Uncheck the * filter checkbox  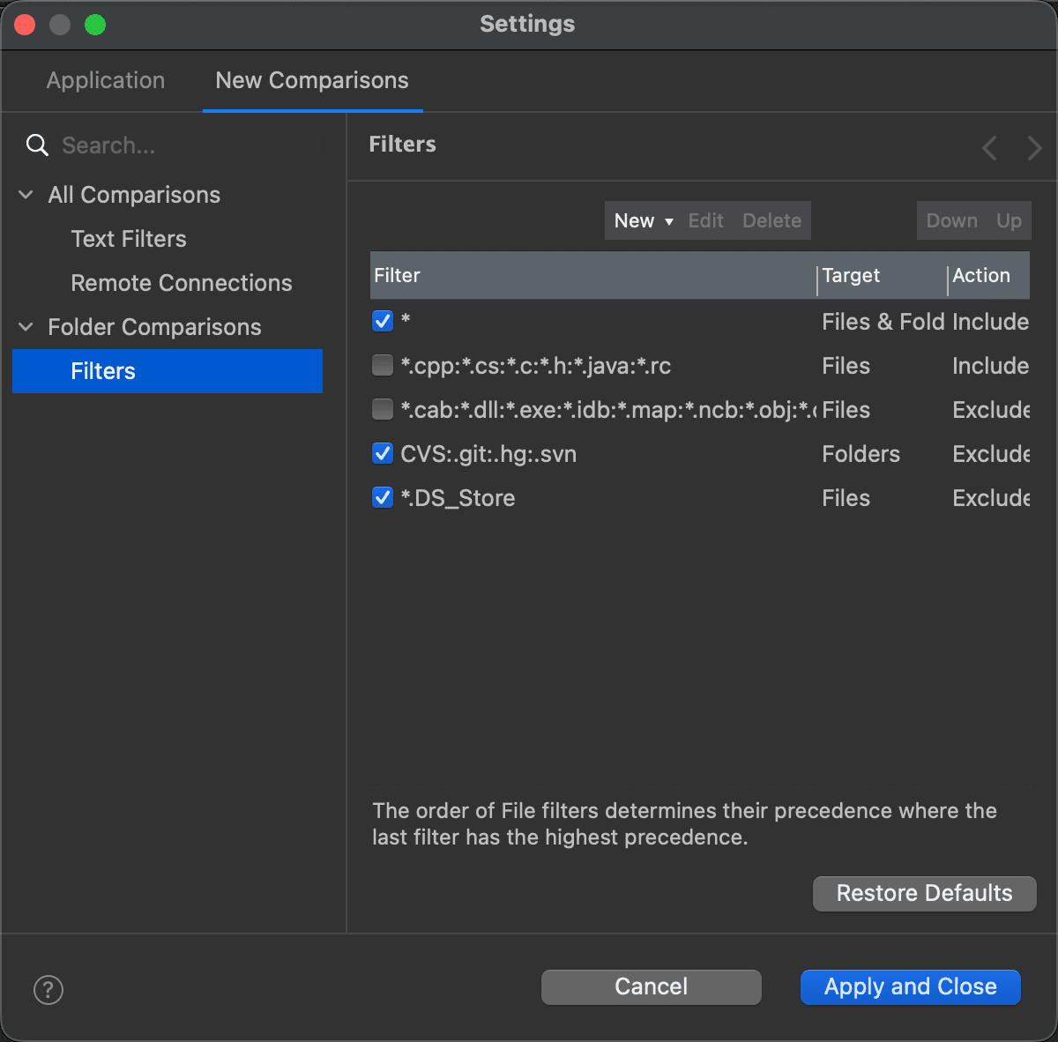coord(383,321)
